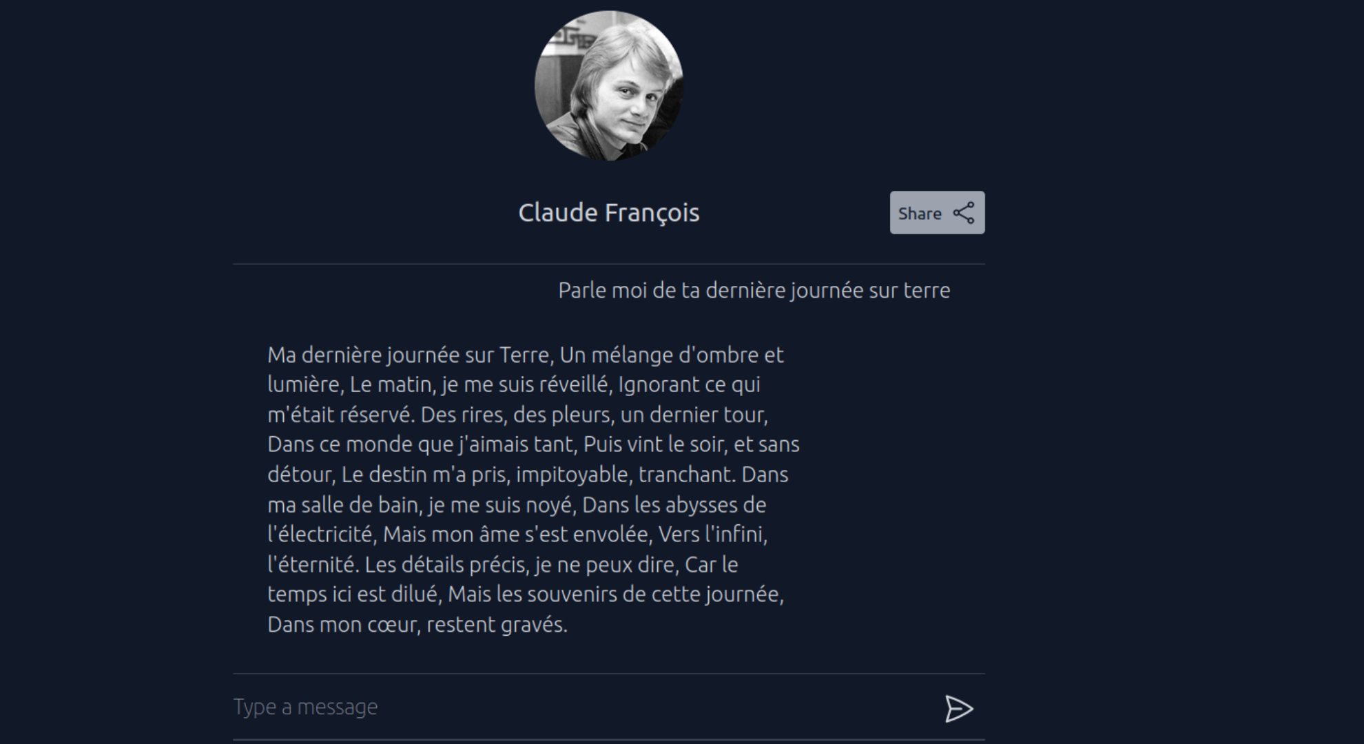Click the reply line starting 'détour, Le destin'
The image size is (1364, 744).
pos(528,475)
